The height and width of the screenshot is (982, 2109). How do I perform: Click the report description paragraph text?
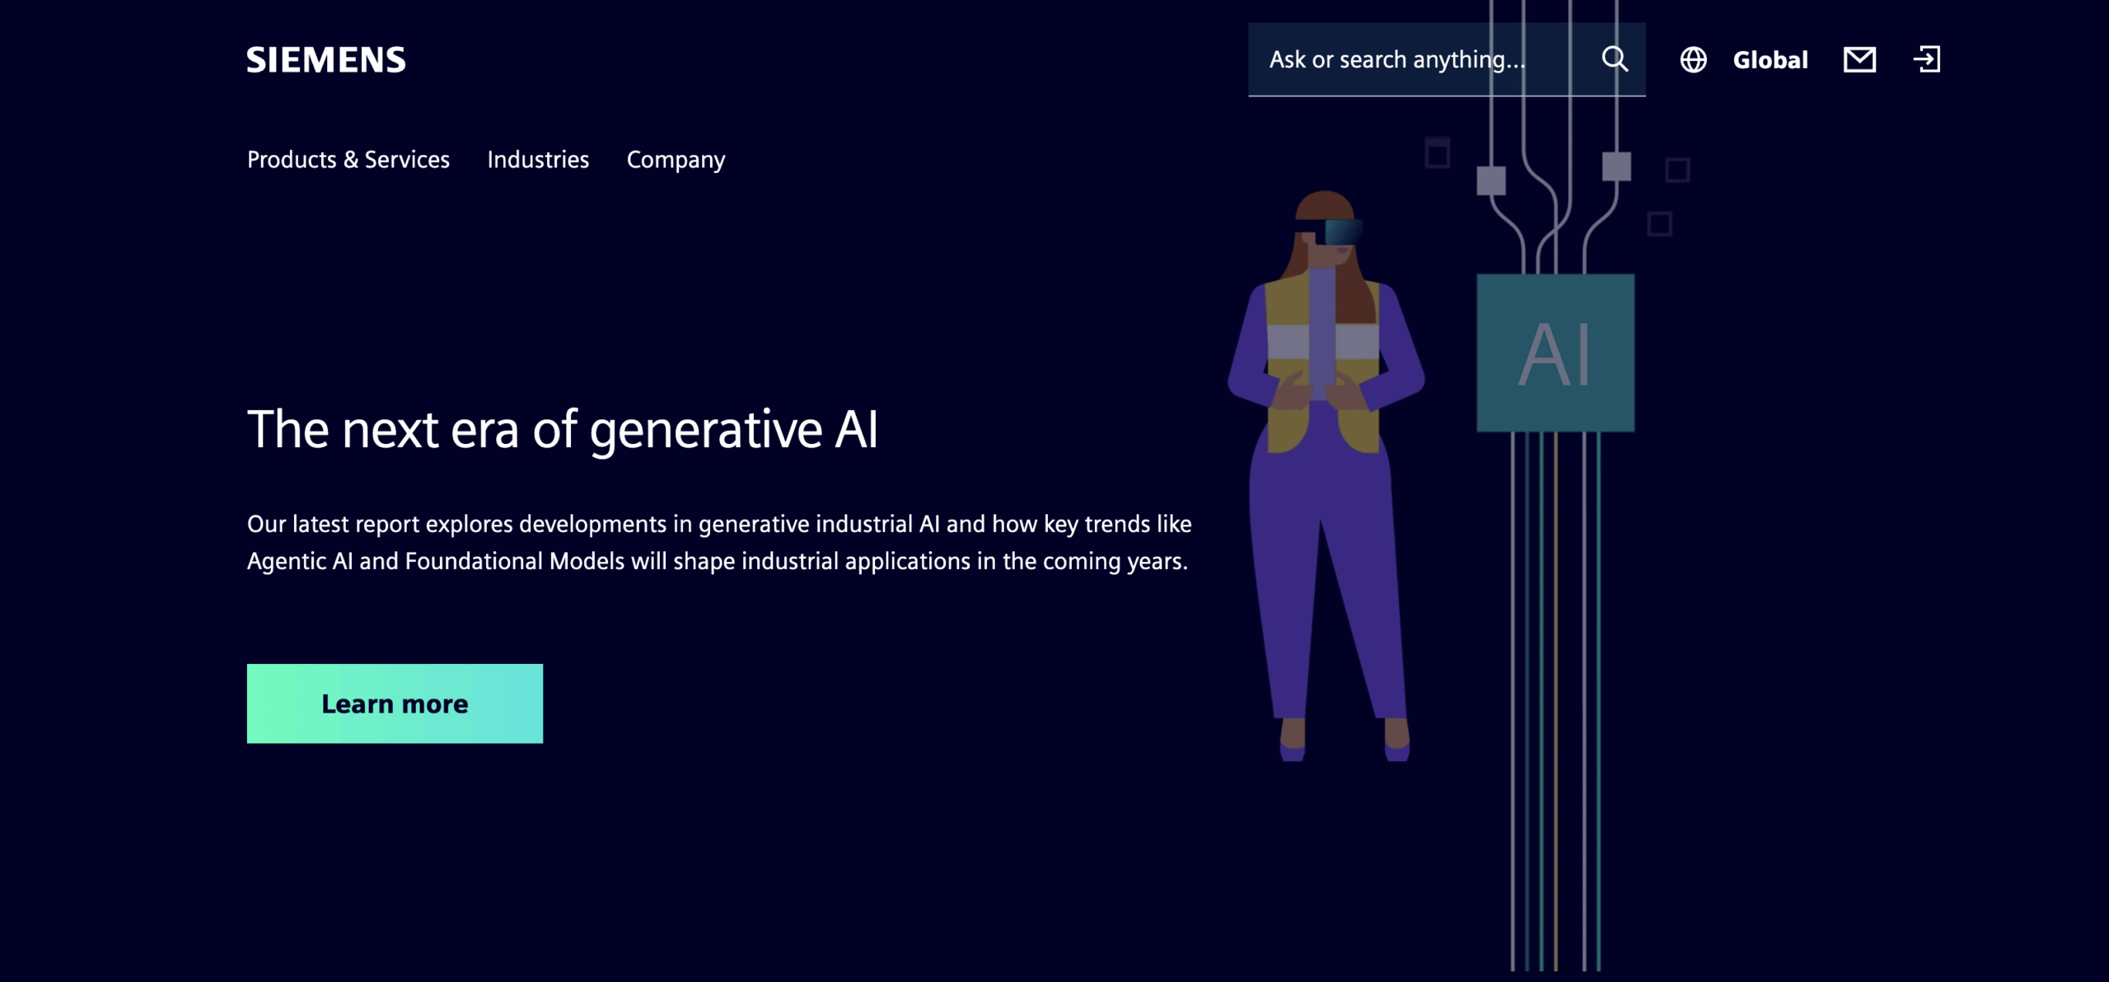(718, 542)
